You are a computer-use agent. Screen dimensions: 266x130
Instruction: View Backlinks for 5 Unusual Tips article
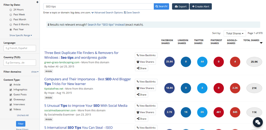coord(146,106)
